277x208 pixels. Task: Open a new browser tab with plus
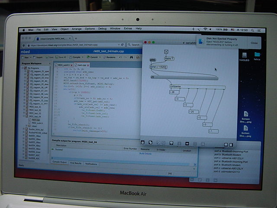coord(76,39)
